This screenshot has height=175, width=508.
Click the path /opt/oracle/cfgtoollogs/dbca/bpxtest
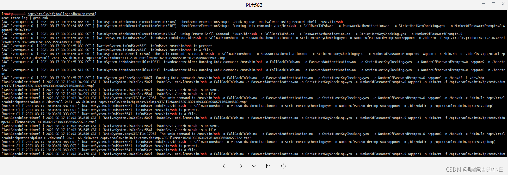click(x=61, y=14)
